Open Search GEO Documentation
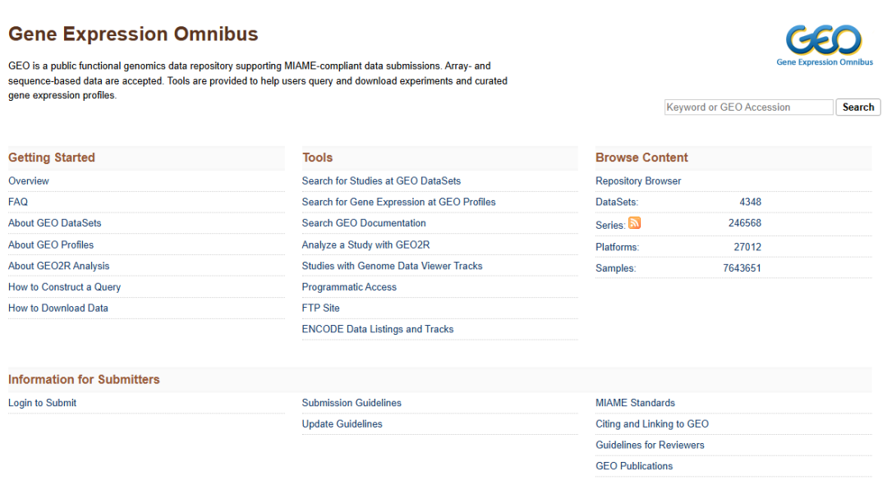This screenshot has height=480, width=887. [x=363, y=222]
